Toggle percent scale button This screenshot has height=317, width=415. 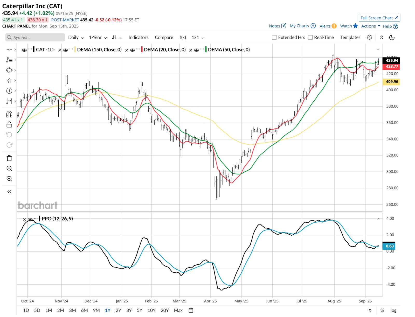pos(382,310)
